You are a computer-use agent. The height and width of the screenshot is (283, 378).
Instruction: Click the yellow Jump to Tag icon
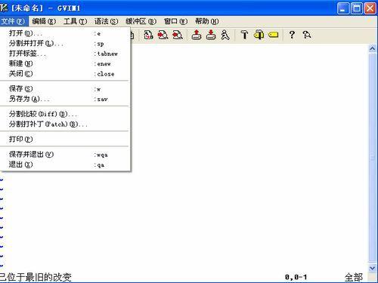pyautogui.click(x=273, y=35)
